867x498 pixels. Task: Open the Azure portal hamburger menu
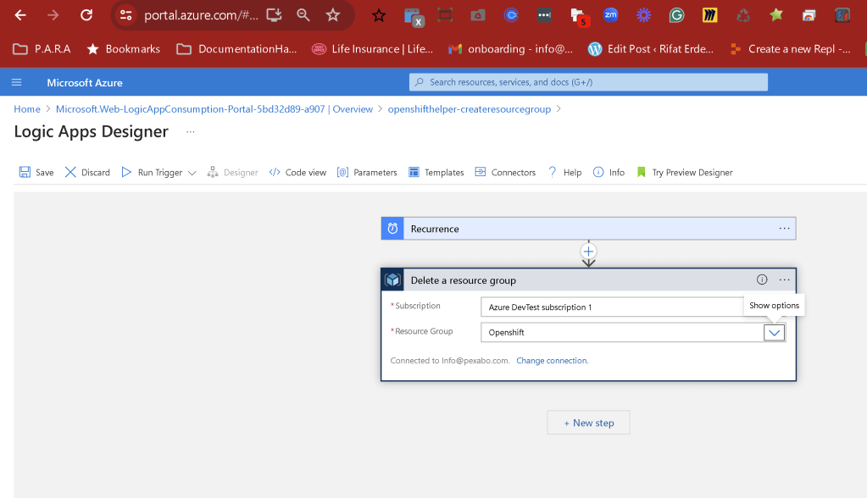pyautogui.click(x=17, y=82)
